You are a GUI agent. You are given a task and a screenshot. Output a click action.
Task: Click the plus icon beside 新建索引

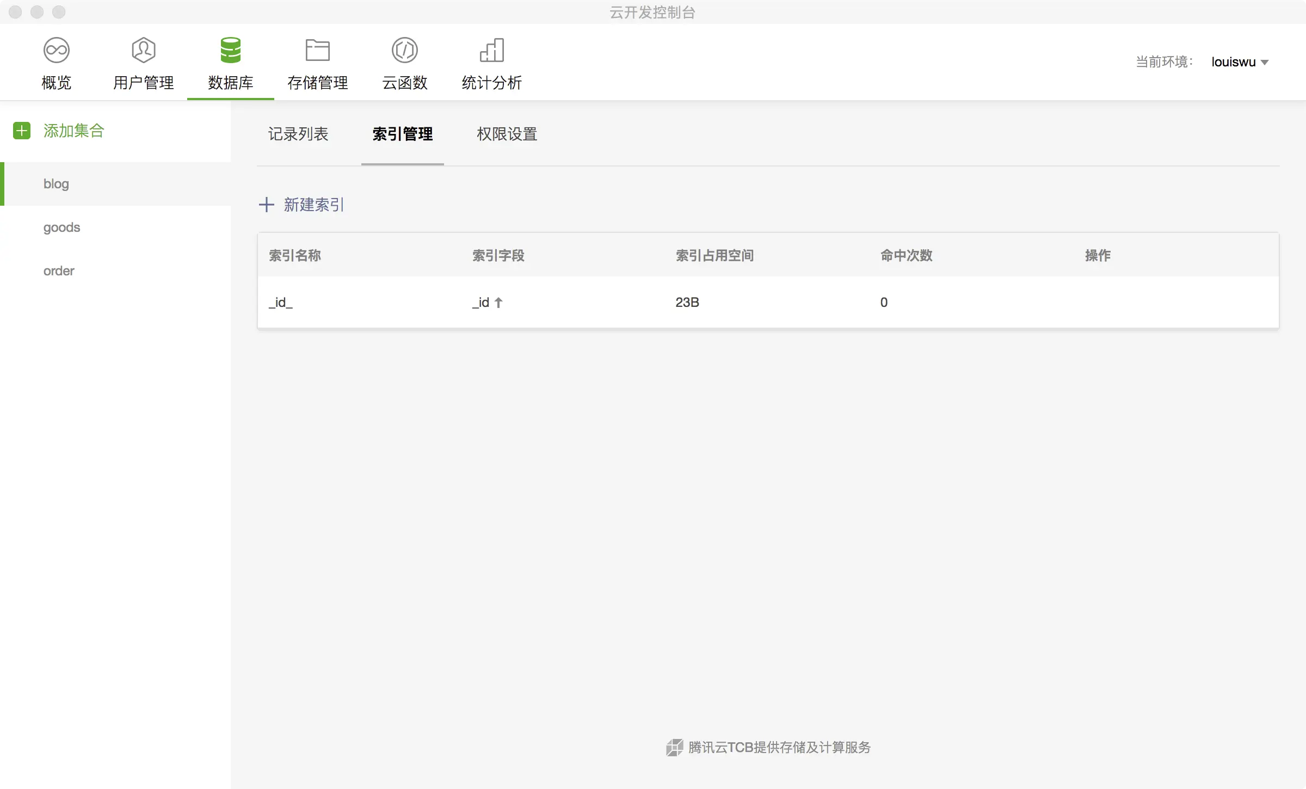pos(266,205)
